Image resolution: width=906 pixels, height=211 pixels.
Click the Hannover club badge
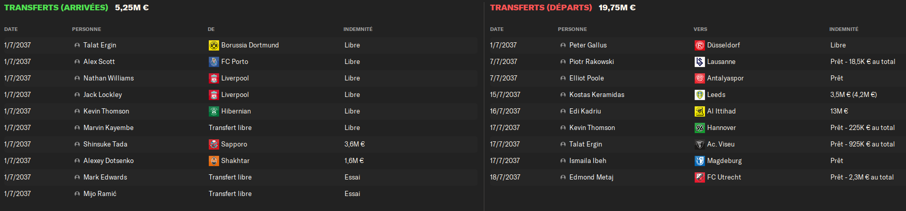[x=699, y=128]
